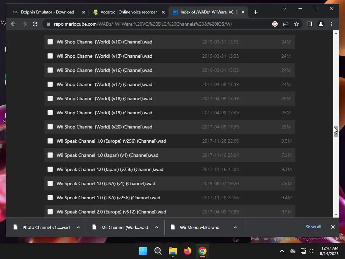This screenshot has height=259, width=345.
Task: Open the network status tray icon
Action: pyautogui.click(x=304, y=251)
